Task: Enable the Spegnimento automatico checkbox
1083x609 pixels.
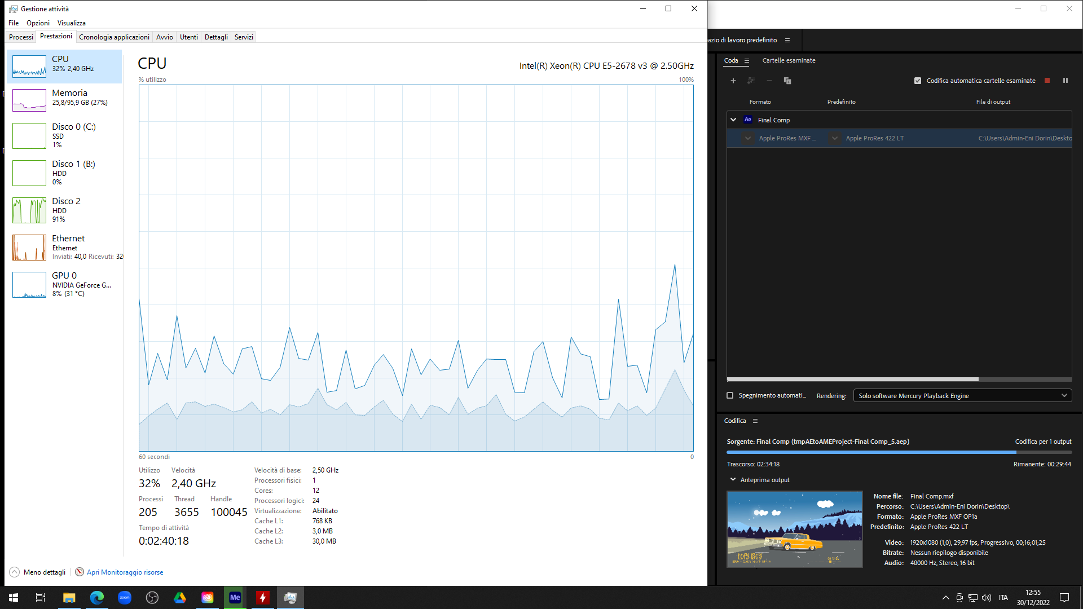Action: 730,395
